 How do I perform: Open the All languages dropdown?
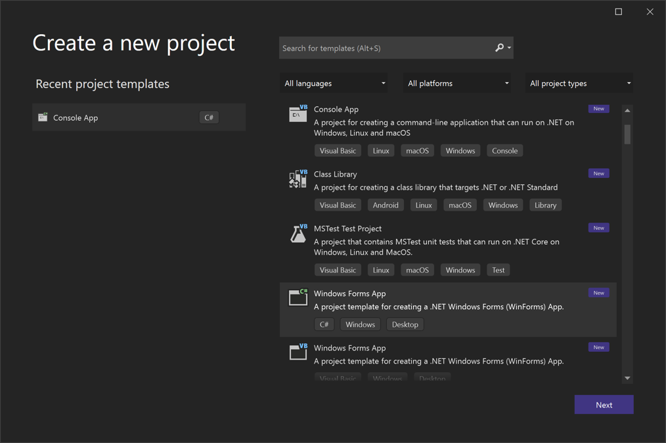pos(334,83)
